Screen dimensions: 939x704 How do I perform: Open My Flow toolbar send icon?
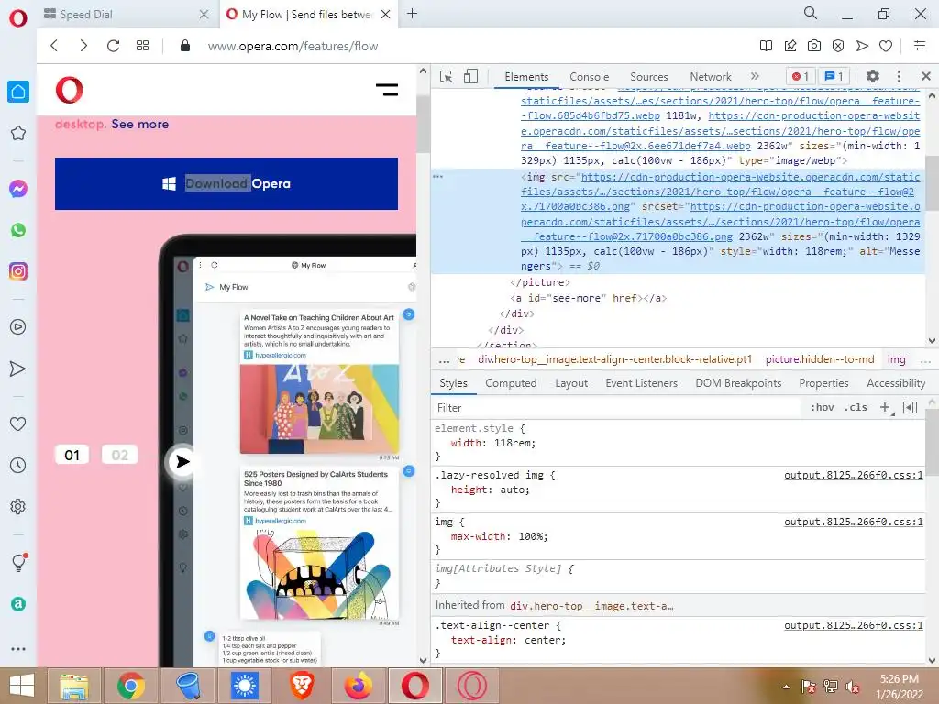coord(862,46)
